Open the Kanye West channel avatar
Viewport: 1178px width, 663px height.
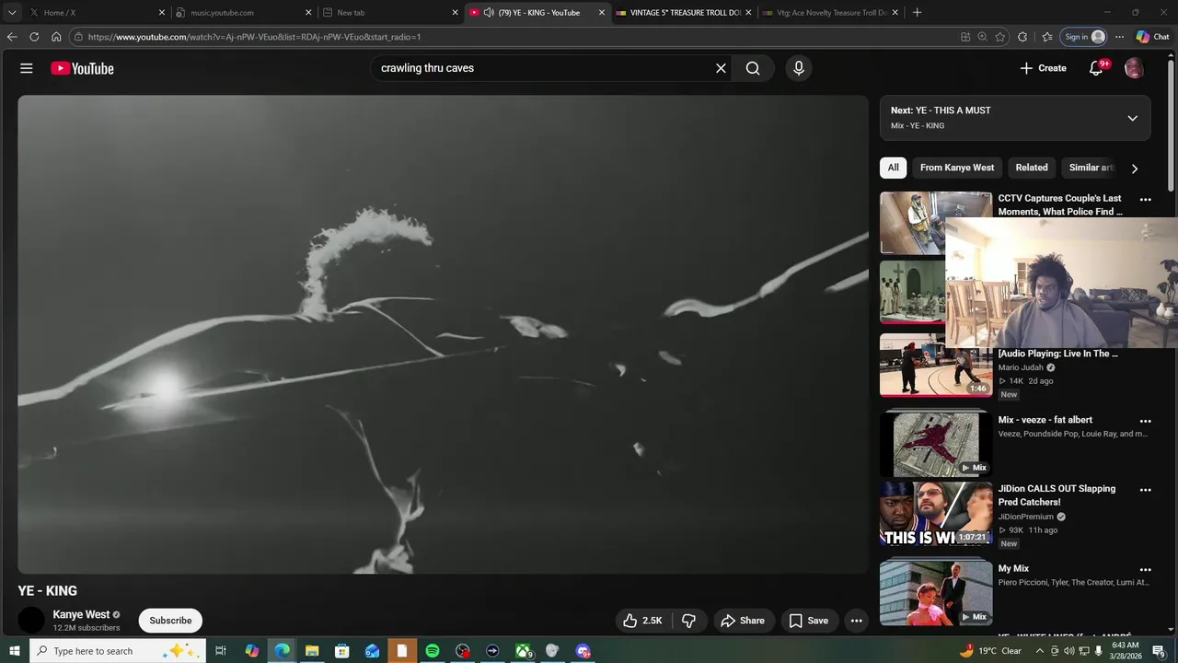coord(31,621)
